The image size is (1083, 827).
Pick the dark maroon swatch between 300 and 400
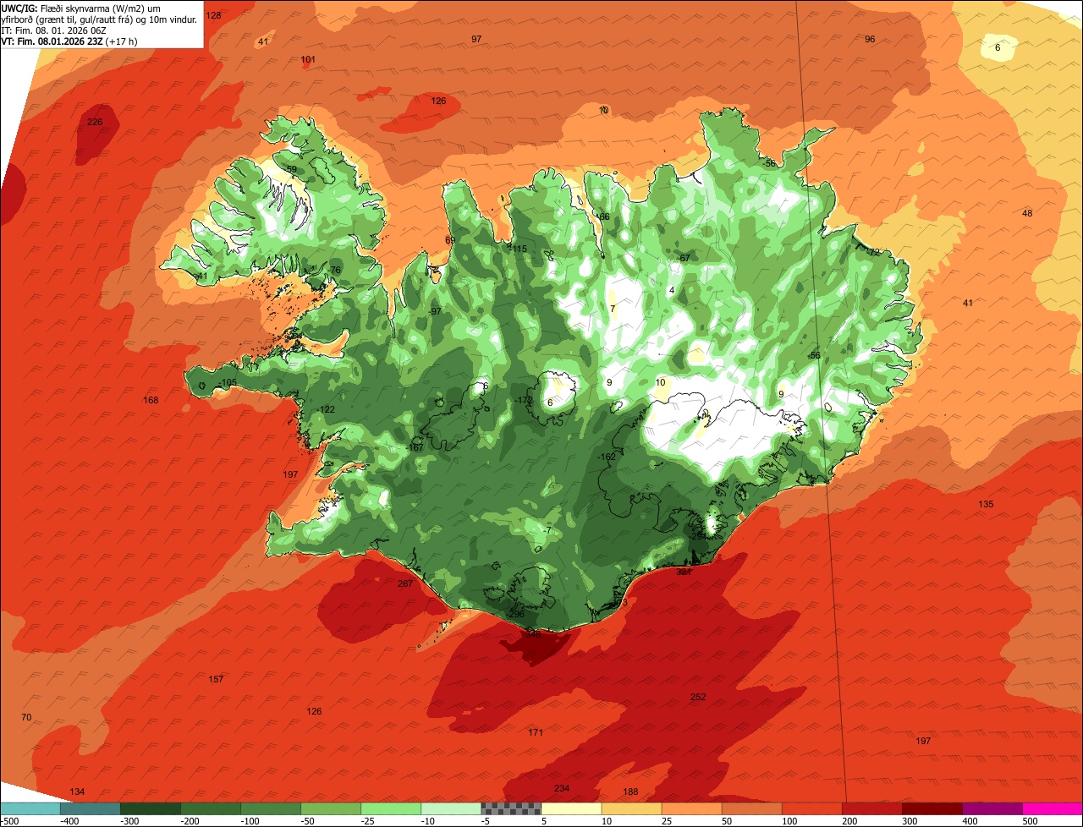pos(932,808)
